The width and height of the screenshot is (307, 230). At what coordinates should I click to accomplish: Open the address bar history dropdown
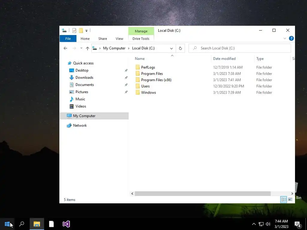click(x=171, y=48)
